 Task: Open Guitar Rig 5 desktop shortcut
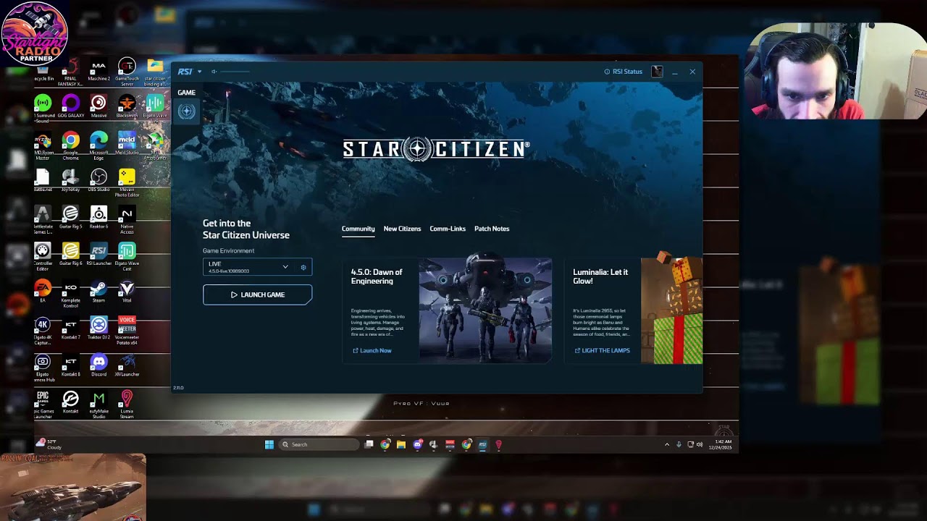(70, 217)
